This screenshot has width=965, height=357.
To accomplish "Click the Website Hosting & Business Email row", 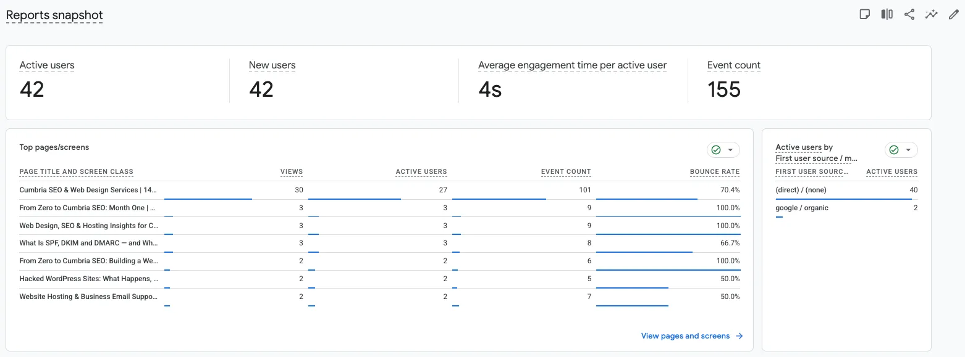I will 380,297.
